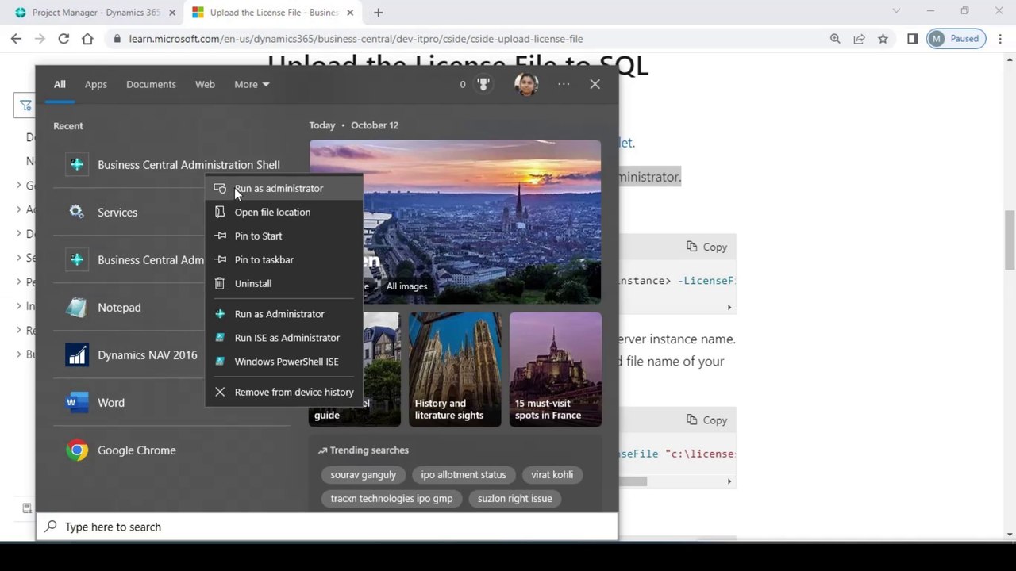Choose Uninstall from the context menu
Screen dimensions: 1016x571
click(x=283, y=284)
